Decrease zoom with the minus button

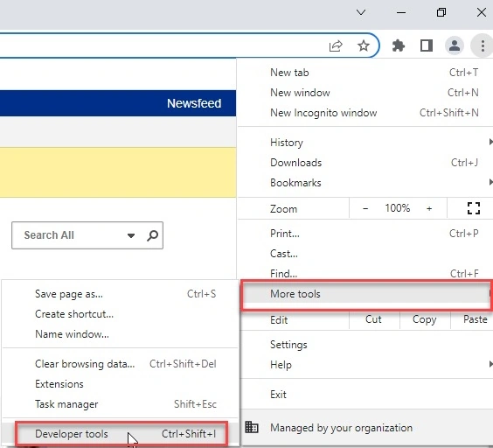point(365,208)
